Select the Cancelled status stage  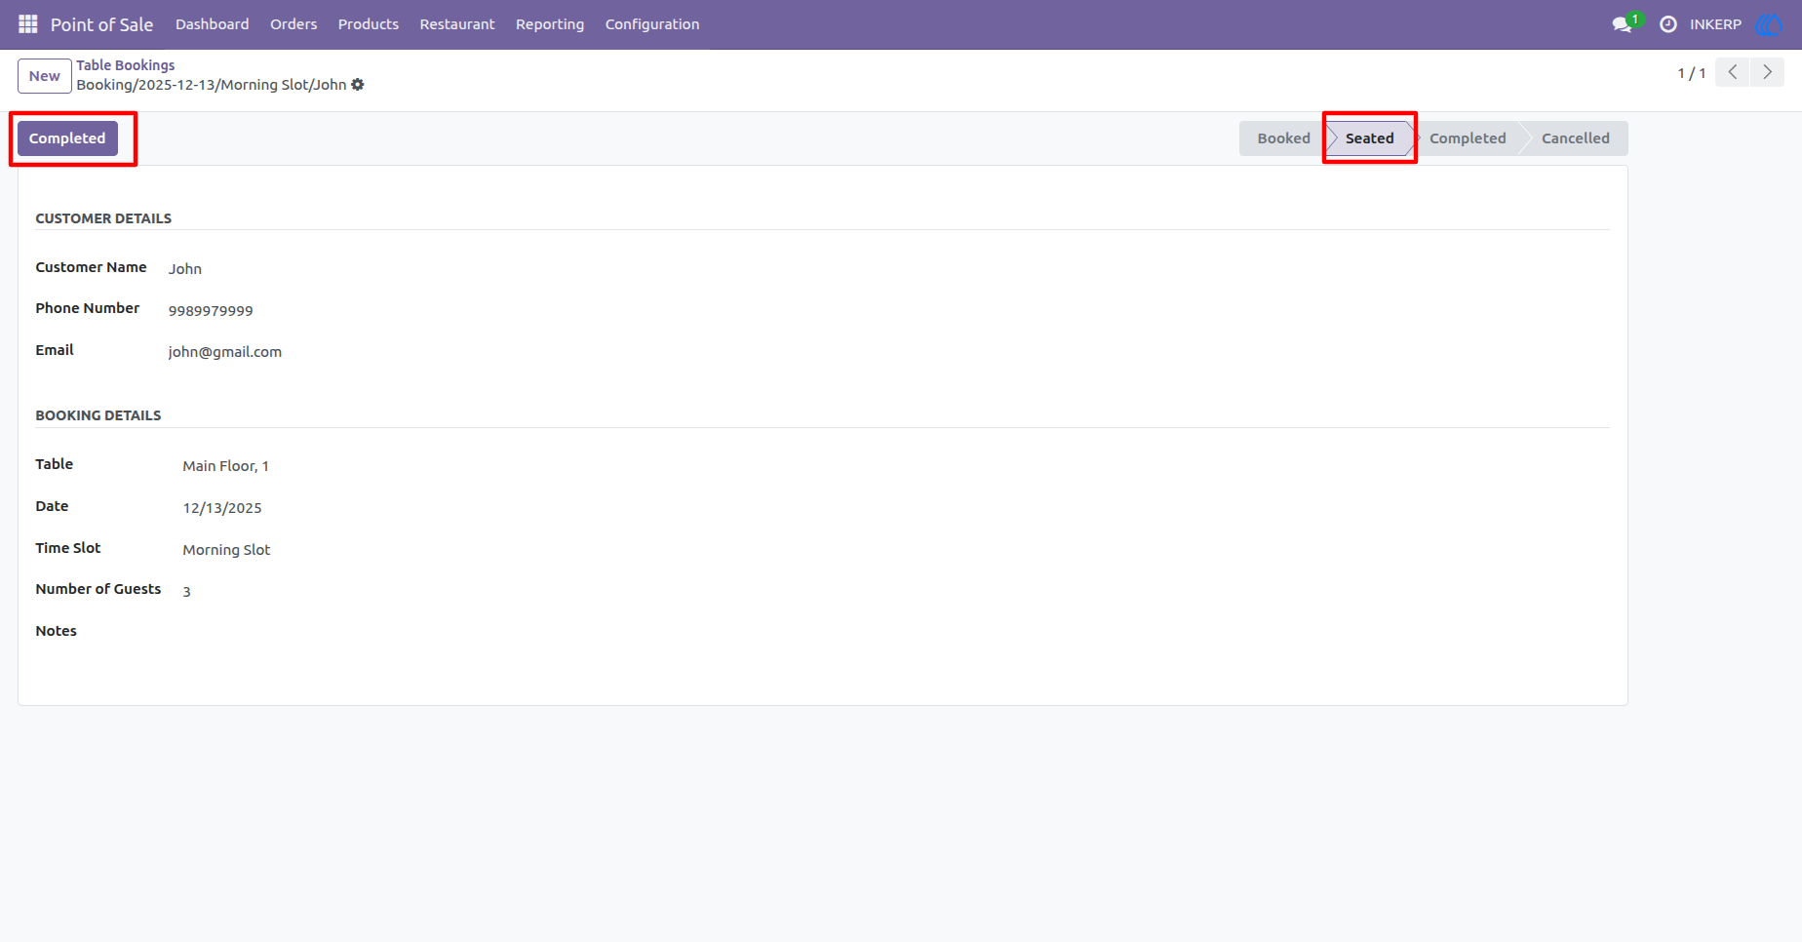point(1575,138)
